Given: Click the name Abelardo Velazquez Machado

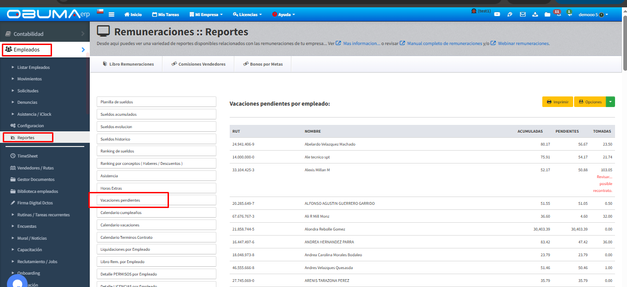Looking at the screenshot, I should (330, 144).
